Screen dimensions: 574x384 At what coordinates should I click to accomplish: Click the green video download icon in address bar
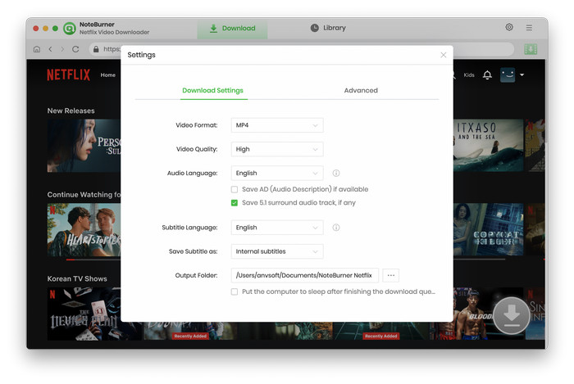click(531, 49)
